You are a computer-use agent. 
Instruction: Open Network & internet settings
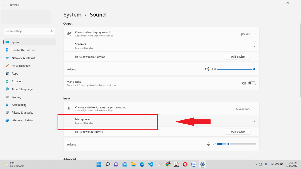click(29, 58)
